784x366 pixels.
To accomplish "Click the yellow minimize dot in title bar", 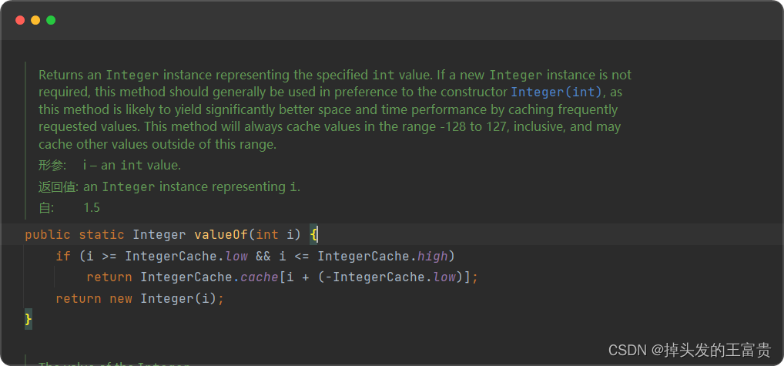I will (35, 20).
